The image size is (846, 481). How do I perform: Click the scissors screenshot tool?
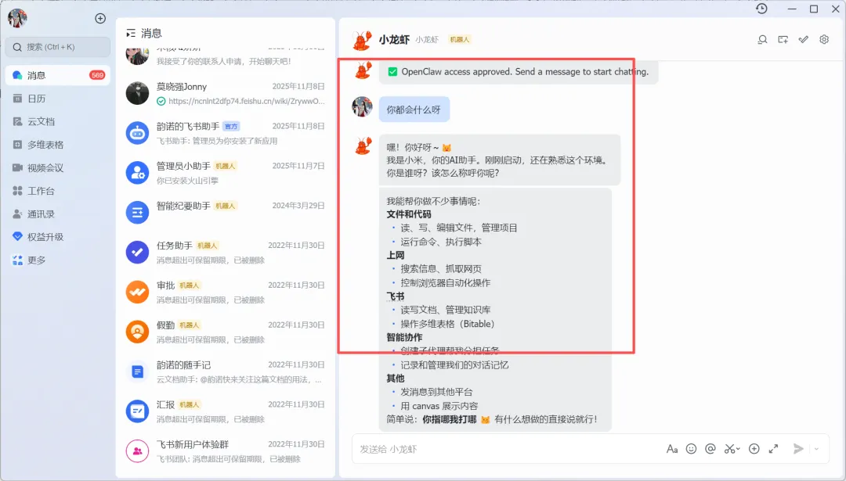pos(729,449)
